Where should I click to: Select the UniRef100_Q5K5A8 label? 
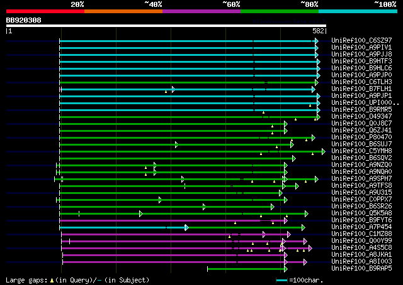coord(361,213)
